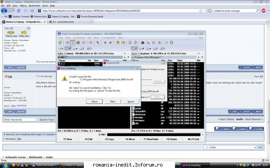Click the Total Commander back arrow icon
The height and width of the screenshot is (168, 270).
[x=105, y=43]
